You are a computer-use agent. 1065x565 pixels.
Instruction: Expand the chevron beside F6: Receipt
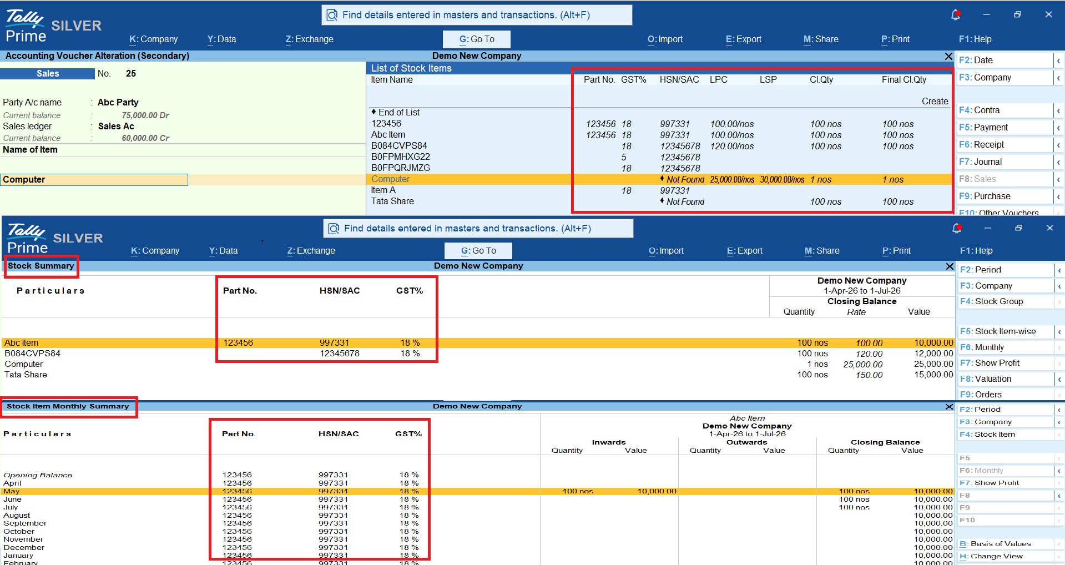point(1058,145)
